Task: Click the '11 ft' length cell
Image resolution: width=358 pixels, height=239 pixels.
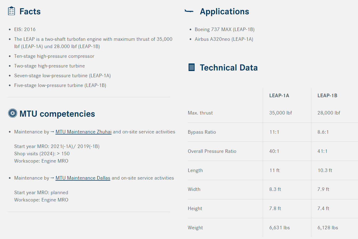Action: [274, 170]
